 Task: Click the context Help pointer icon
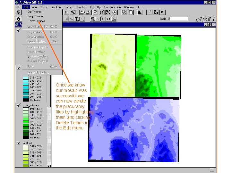click(x=162, y=12)
